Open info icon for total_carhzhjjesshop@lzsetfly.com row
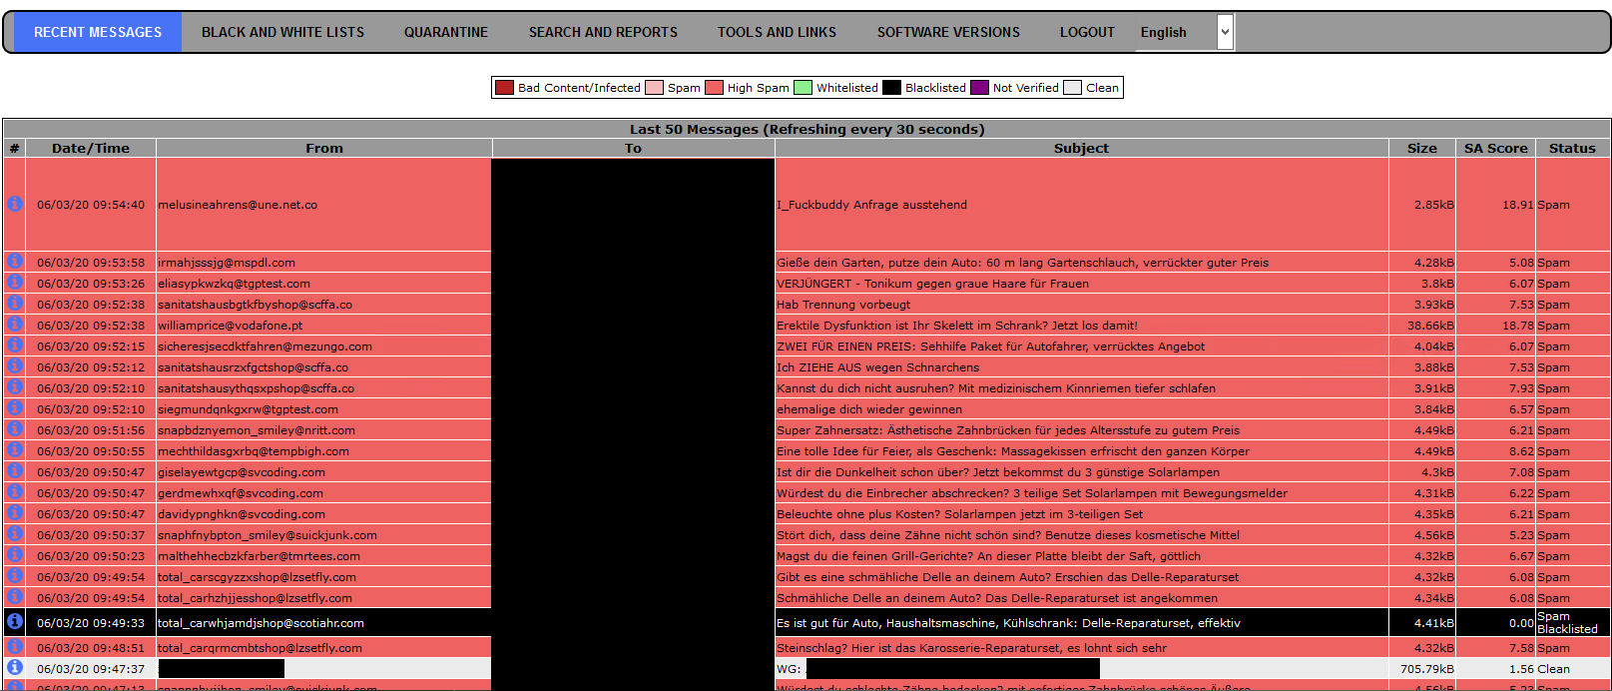The height and width of the screenshot is (691, 1612). [15, 597]
